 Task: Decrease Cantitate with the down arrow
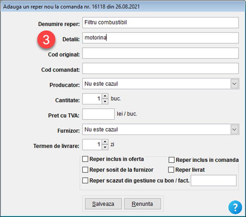click(x=105, y=101)
